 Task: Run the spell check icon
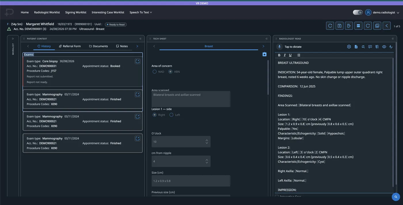click(391, 47)
